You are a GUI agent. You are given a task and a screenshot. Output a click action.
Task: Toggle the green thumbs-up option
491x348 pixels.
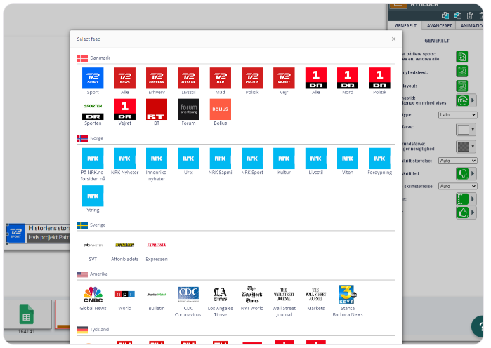[x=462, y=213]
